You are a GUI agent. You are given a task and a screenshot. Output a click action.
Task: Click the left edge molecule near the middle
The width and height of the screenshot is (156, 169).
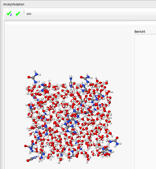tap(30, 107)
